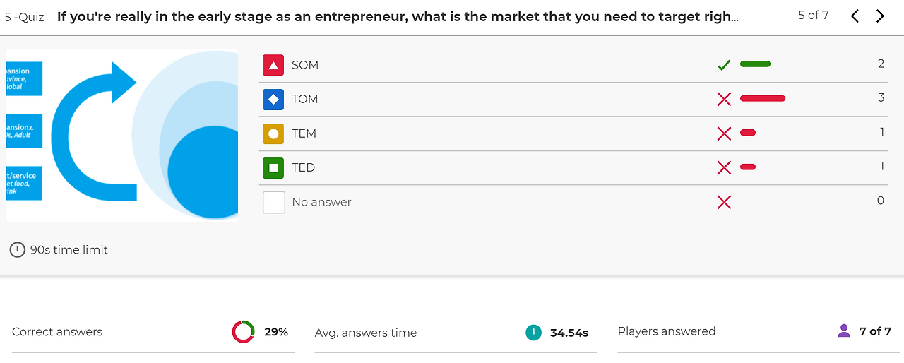Image resolution: width=904 pixels, height=363 pixels.
Task: Click the purple players answered person icon
Action: (x=844, y=331)
